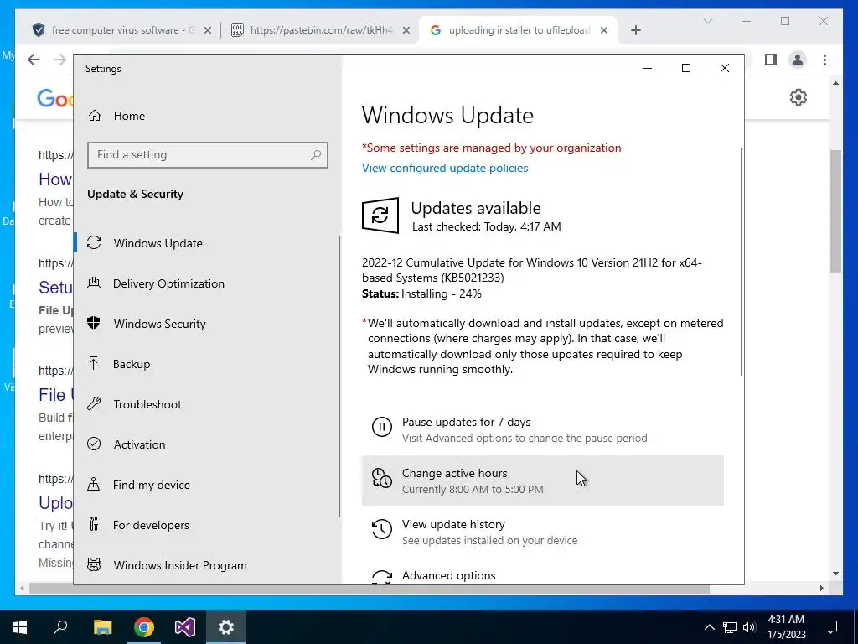Click the network tray icon
This screenshot has height=644, width=858.
click(x=730, y=627)
